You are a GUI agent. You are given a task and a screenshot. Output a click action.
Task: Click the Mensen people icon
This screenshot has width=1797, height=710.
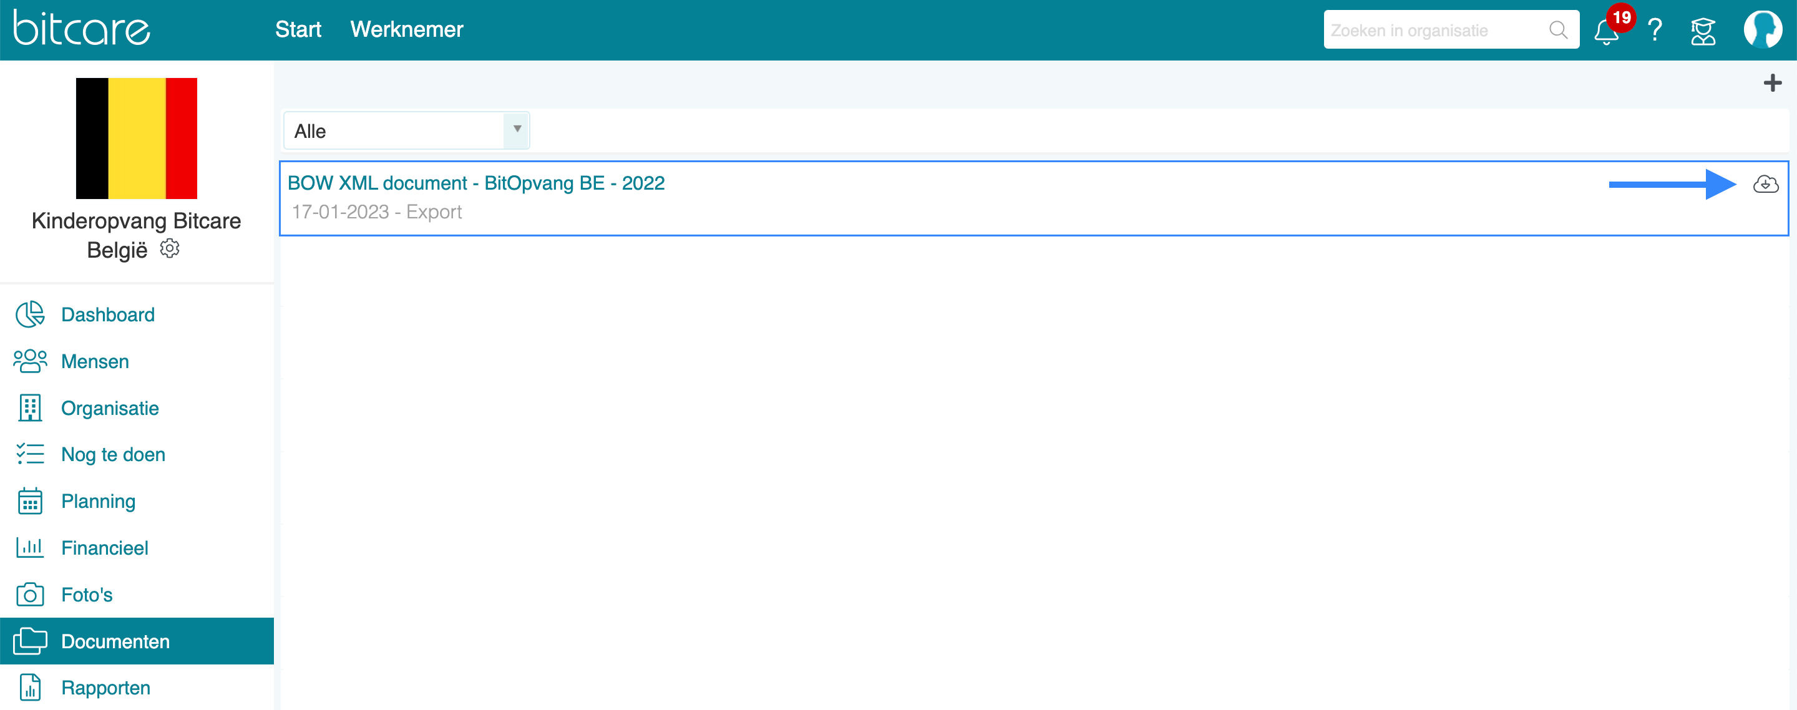tap(30, 361)
